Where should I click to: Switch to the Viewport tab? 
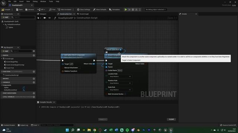[42, 14]
